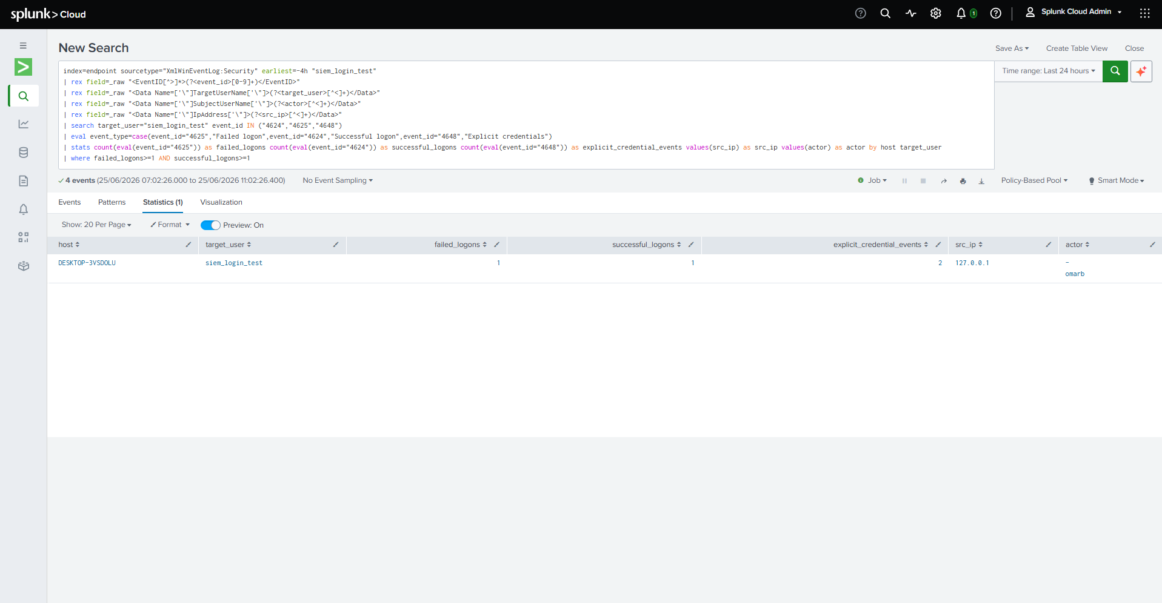
Task: Open the Datasets database sidebar icon
Action: (23, 153)
